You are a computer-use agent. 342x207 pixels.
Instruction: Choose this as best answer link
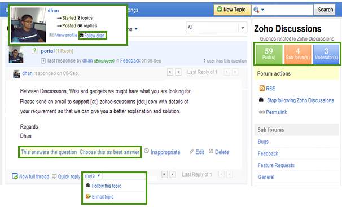coord(109,152)
